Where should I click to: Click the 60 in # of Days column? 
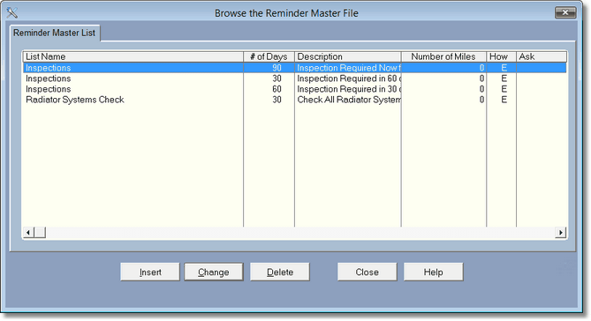pos(277,89)
